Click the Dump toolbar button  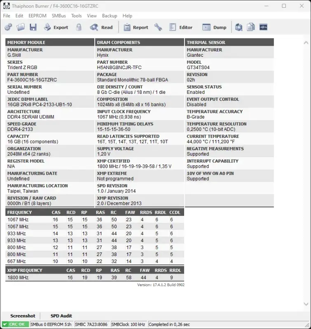point(215,28)
